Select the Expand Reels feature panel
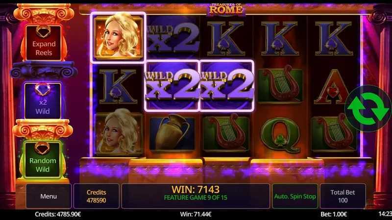The image size is (392, 220). [44, 43]
